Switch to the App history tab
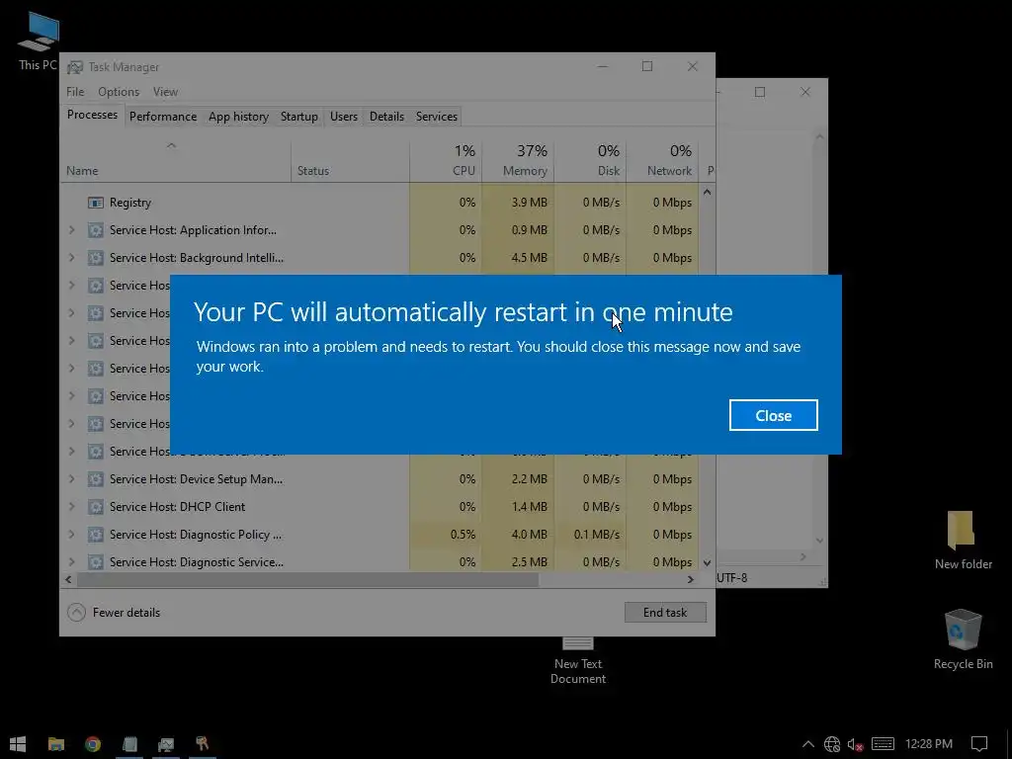 238,117
